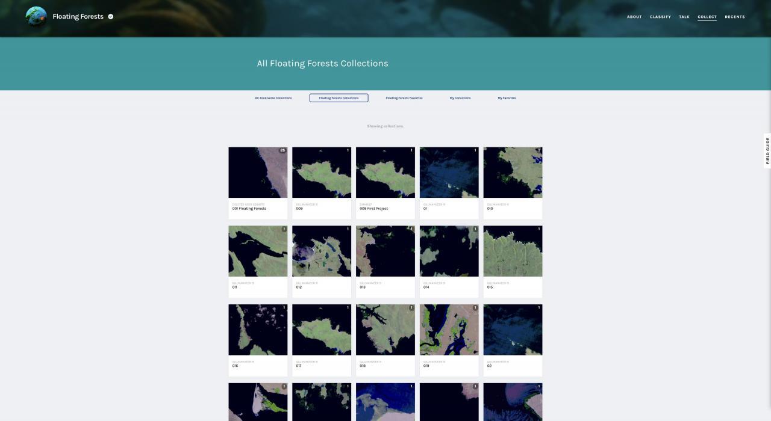Open thumbnail image of collection 011
This screenshot has height=421, width=771.
(x=258, y=251)
